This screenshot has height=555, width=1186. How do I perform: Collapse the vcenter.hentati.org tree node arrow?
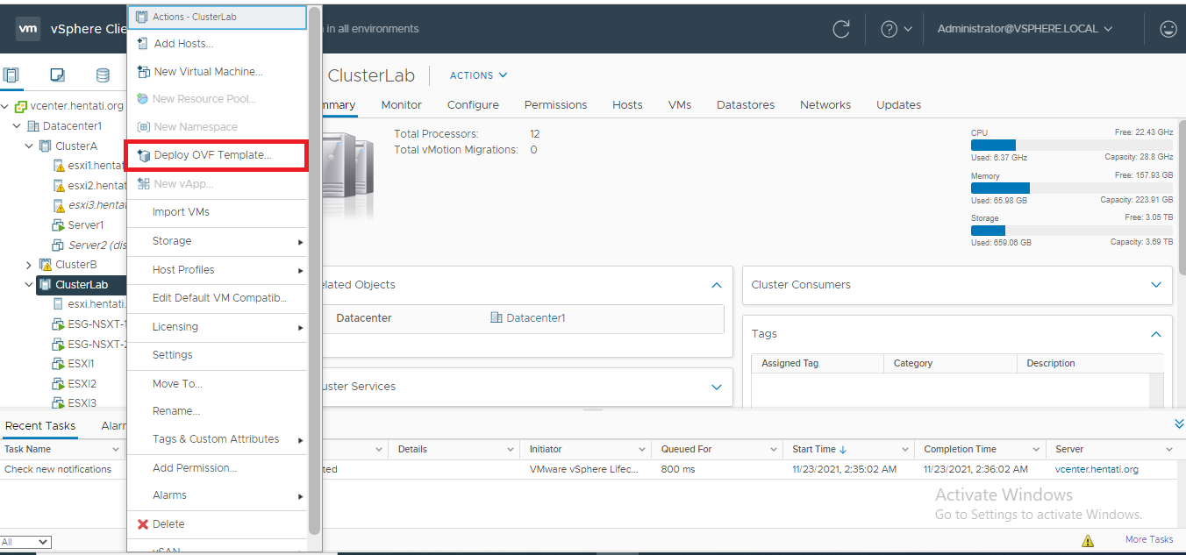pyautogui.click(x=5, y=106)
